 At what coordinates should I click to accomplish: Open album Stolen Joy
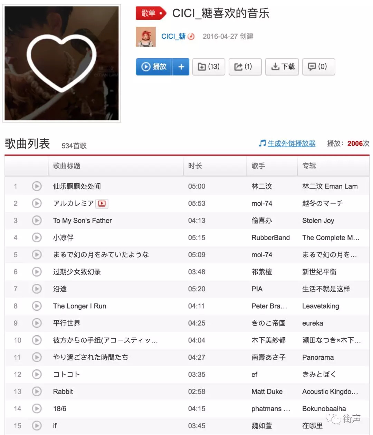(x=318, y=221)
